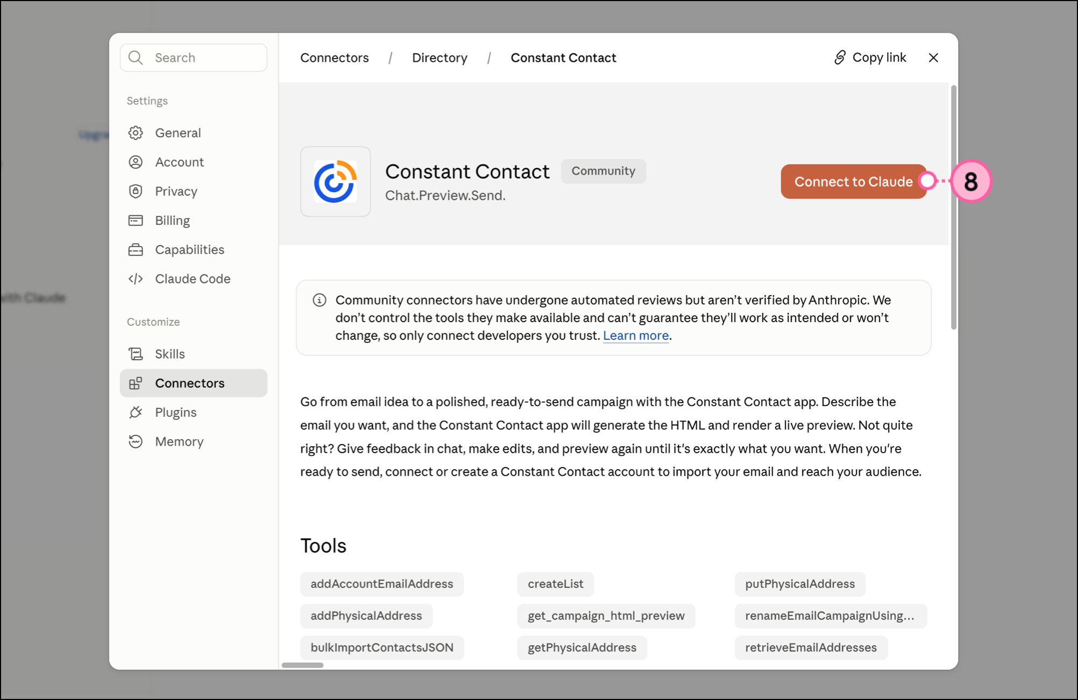Click Constant Contact breadcrumb
Image resolution: width=1078 pixels, height=700 pixels.
[x=563, y=58]
